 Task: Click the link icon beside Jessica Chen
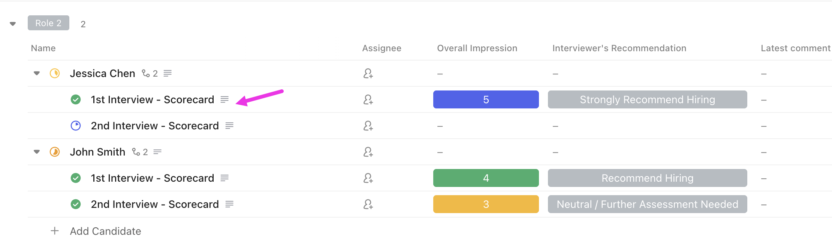146,73
